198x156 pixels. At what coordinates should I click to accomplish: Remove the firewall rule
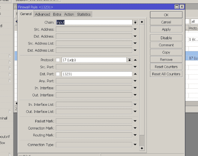coord(166,59)
